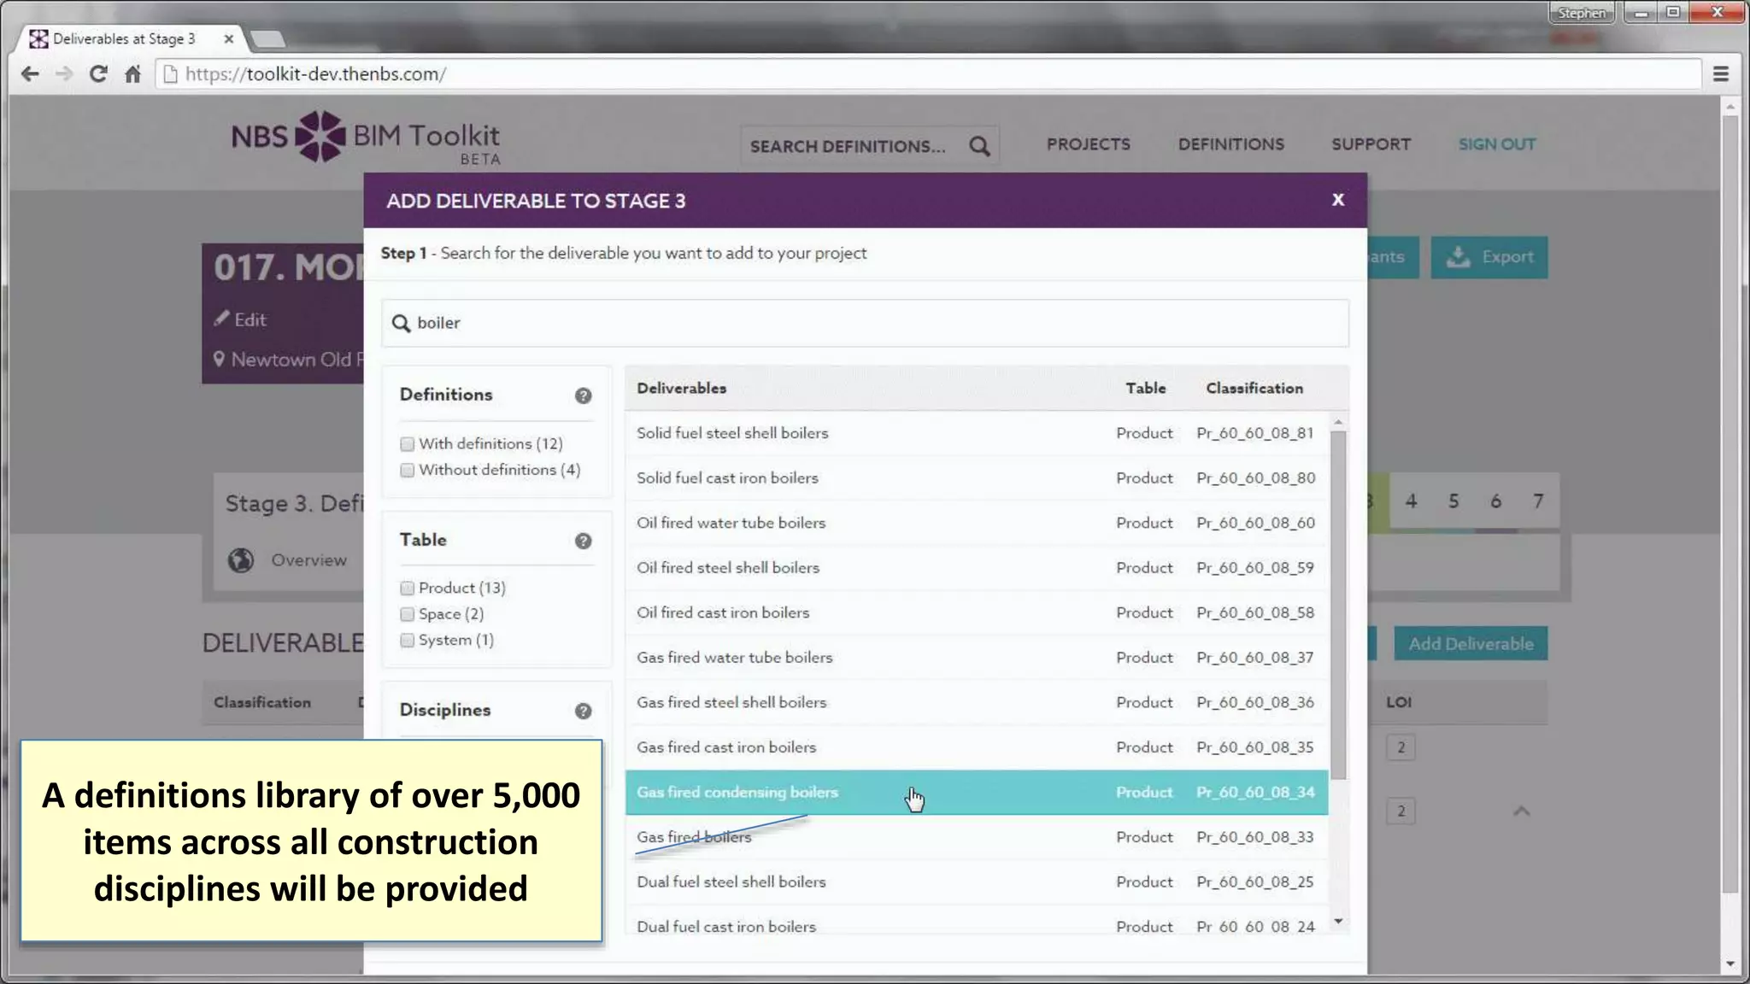Click the boiler search field
The width and height of the screenshot is (1750, 984).
click(x=865, y=323)
